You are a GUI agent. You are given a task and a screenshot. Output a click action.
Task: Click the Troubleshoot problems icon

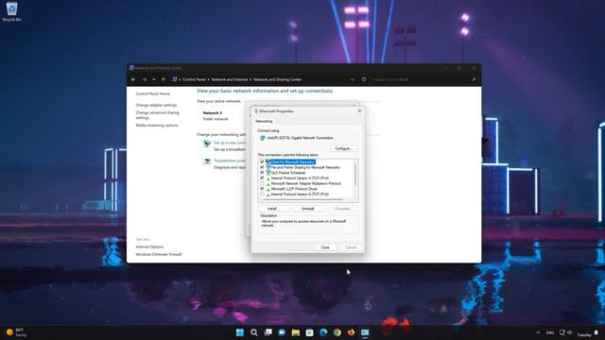pyautogui.click(x=207, y=161)
